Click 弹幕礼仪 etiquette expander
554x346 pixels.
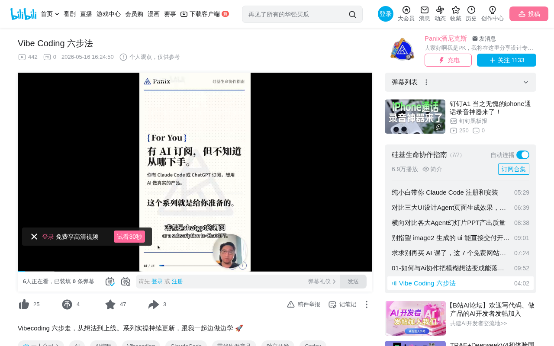(322, 282)
